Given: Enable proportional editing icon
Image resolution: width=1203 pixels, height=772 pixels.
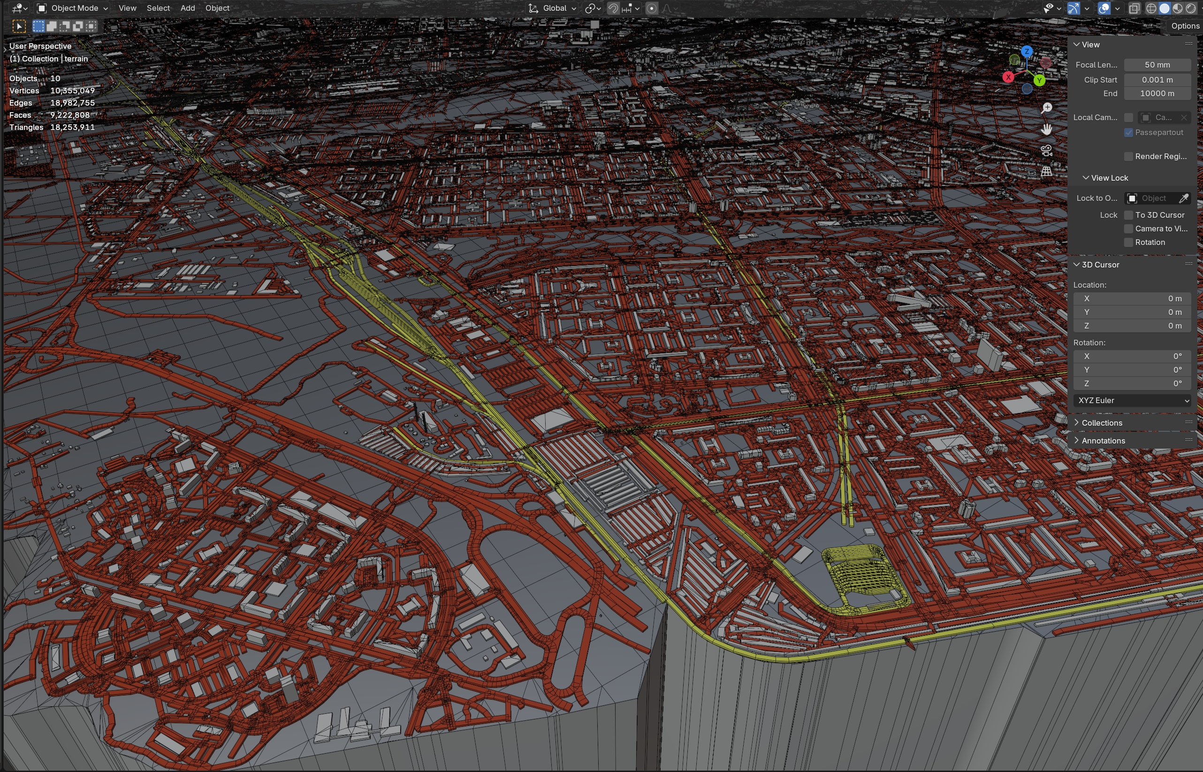Looking at the screenshot, I should [651, 8].
